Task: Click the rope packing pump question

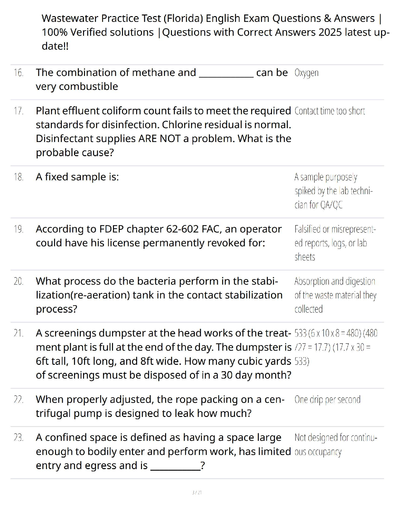Action: click(x=160, y=406)
